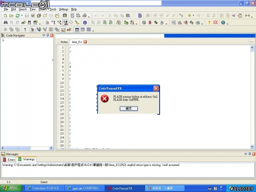
Task: Open the Code Navigator panel dropdown arrow
Action: click(x=44, y=35)
